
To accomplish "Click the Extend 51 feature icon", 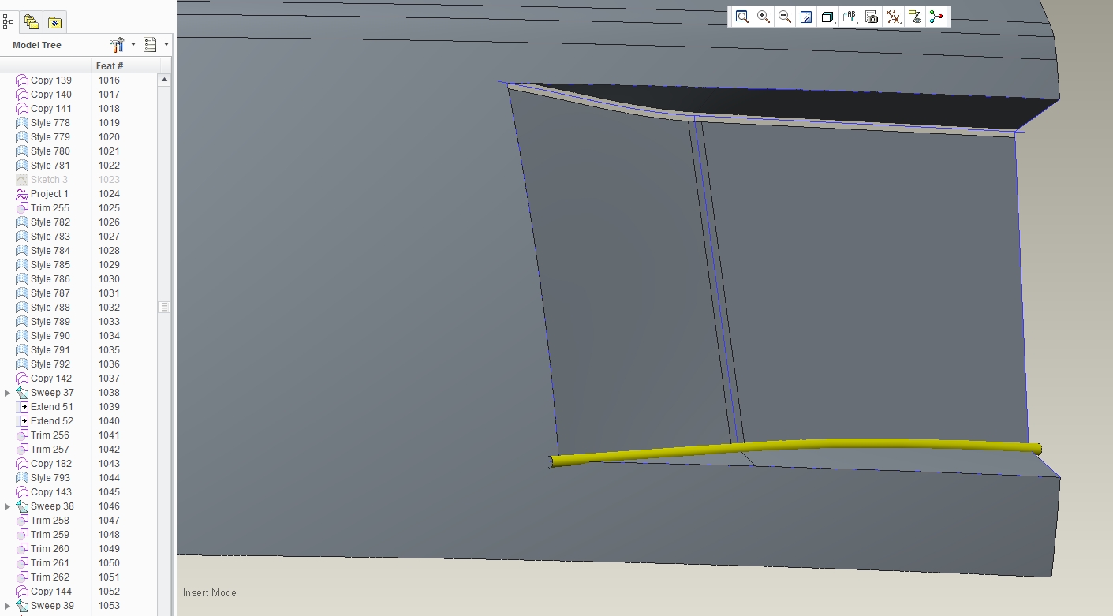I will click(22, 407).
